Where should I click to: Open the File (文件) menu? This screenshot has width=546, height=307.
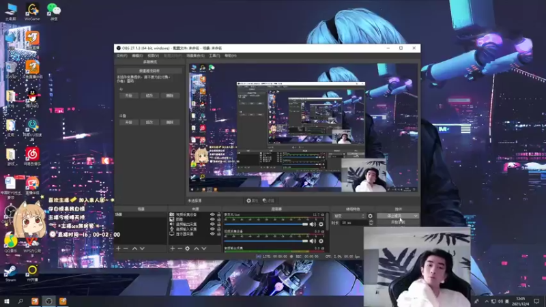(121, 56)
